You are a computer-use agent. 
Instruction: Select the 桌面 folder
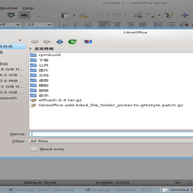pos(39,80)
